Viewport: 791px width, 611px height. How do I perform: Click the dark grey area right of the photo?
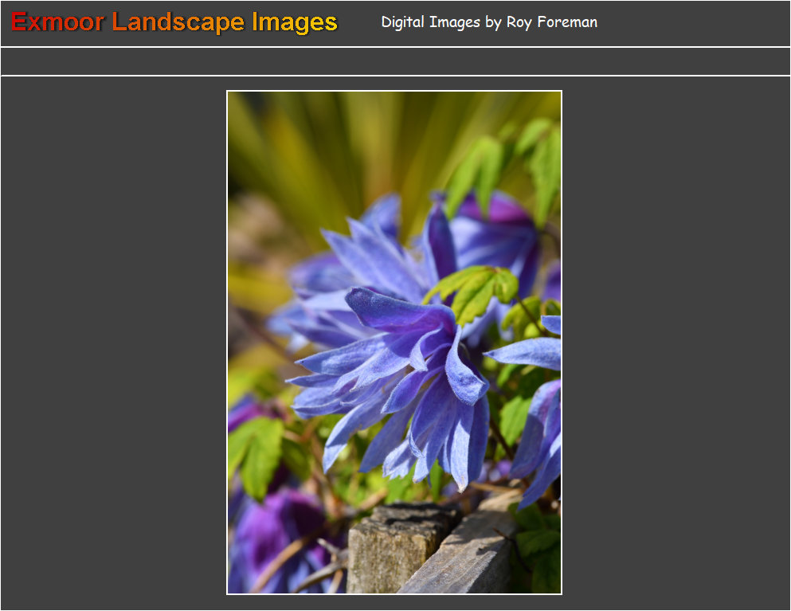[x=677, y=343]
